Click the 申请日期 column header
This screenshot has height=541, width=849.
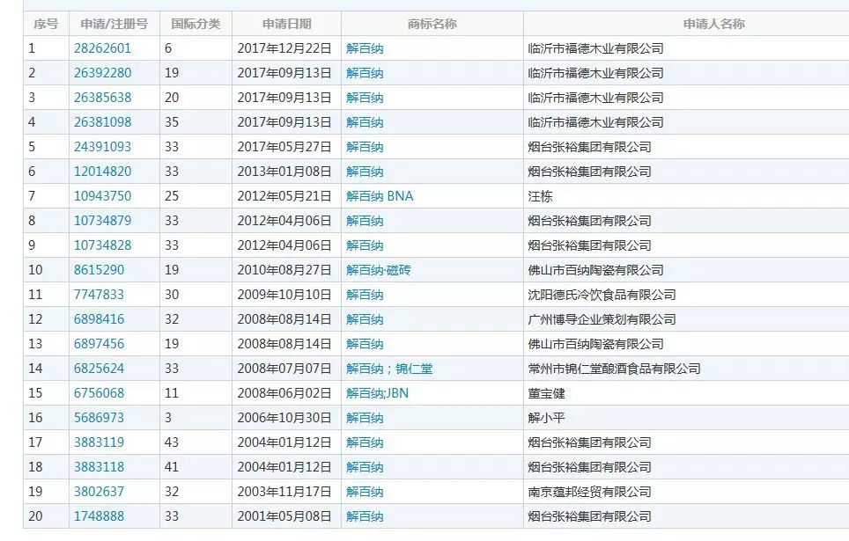point(287,24)
